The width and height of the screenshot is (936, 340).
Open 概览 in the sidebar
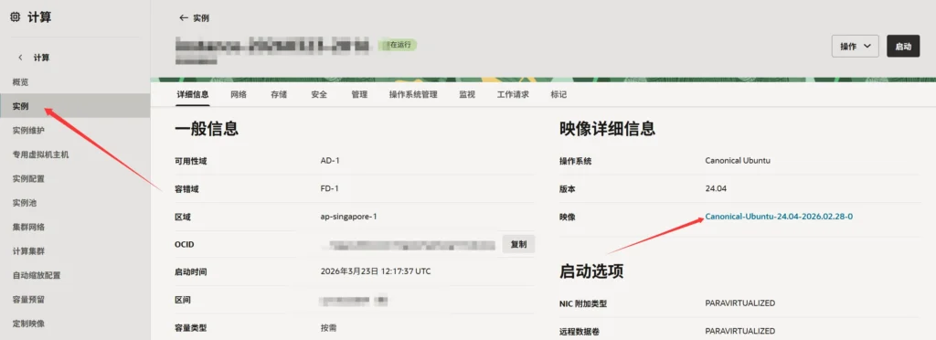[75, 81]
